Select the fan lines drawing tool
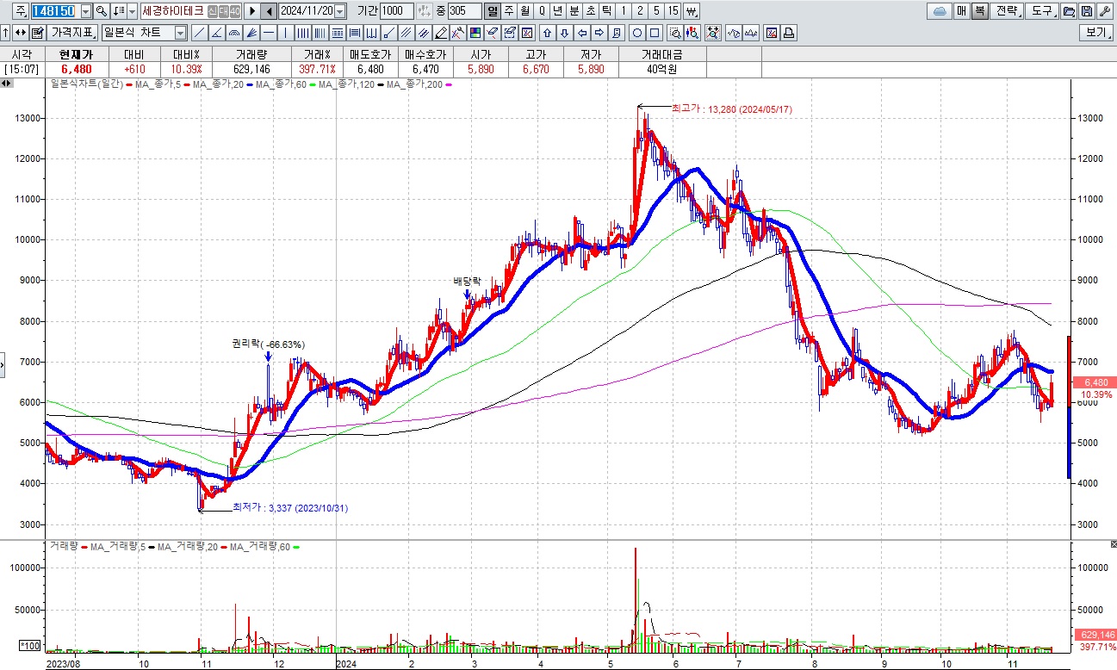This screenshot has width=1117, height=670. click(x=251, y=33)
